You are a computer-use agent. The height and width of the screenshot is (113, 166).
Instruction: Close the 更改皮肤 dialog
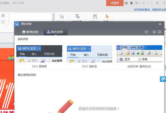click(x=160, y=24)
